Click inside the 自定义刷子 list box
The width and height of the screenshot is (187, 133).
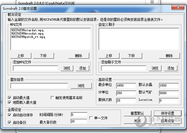(139, 39)
